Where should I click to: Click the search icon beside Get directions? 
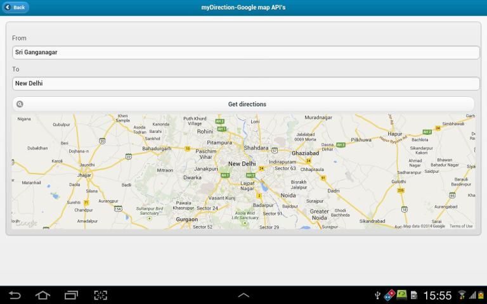[20, 104]
